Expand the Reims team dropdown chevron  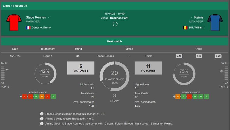[x=191, y=17]
